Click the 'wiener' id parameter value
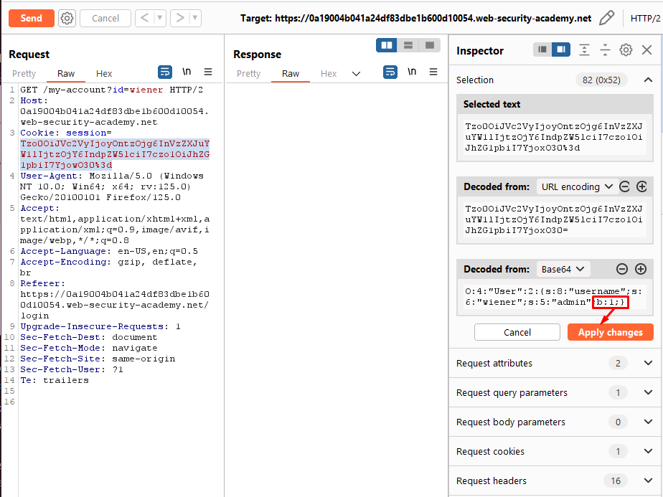 coord(146,90)
